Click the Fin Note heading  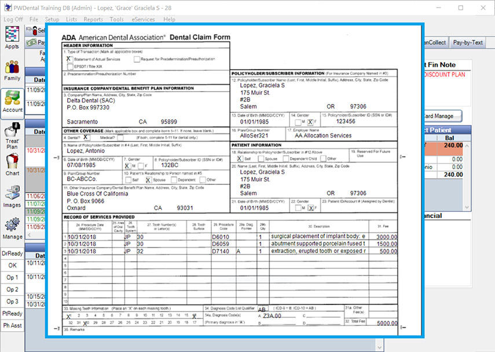click(x=439, y=65)
